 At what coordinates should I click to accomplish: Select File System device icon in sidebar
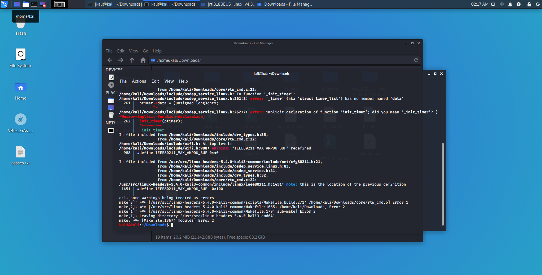[111, 77]
